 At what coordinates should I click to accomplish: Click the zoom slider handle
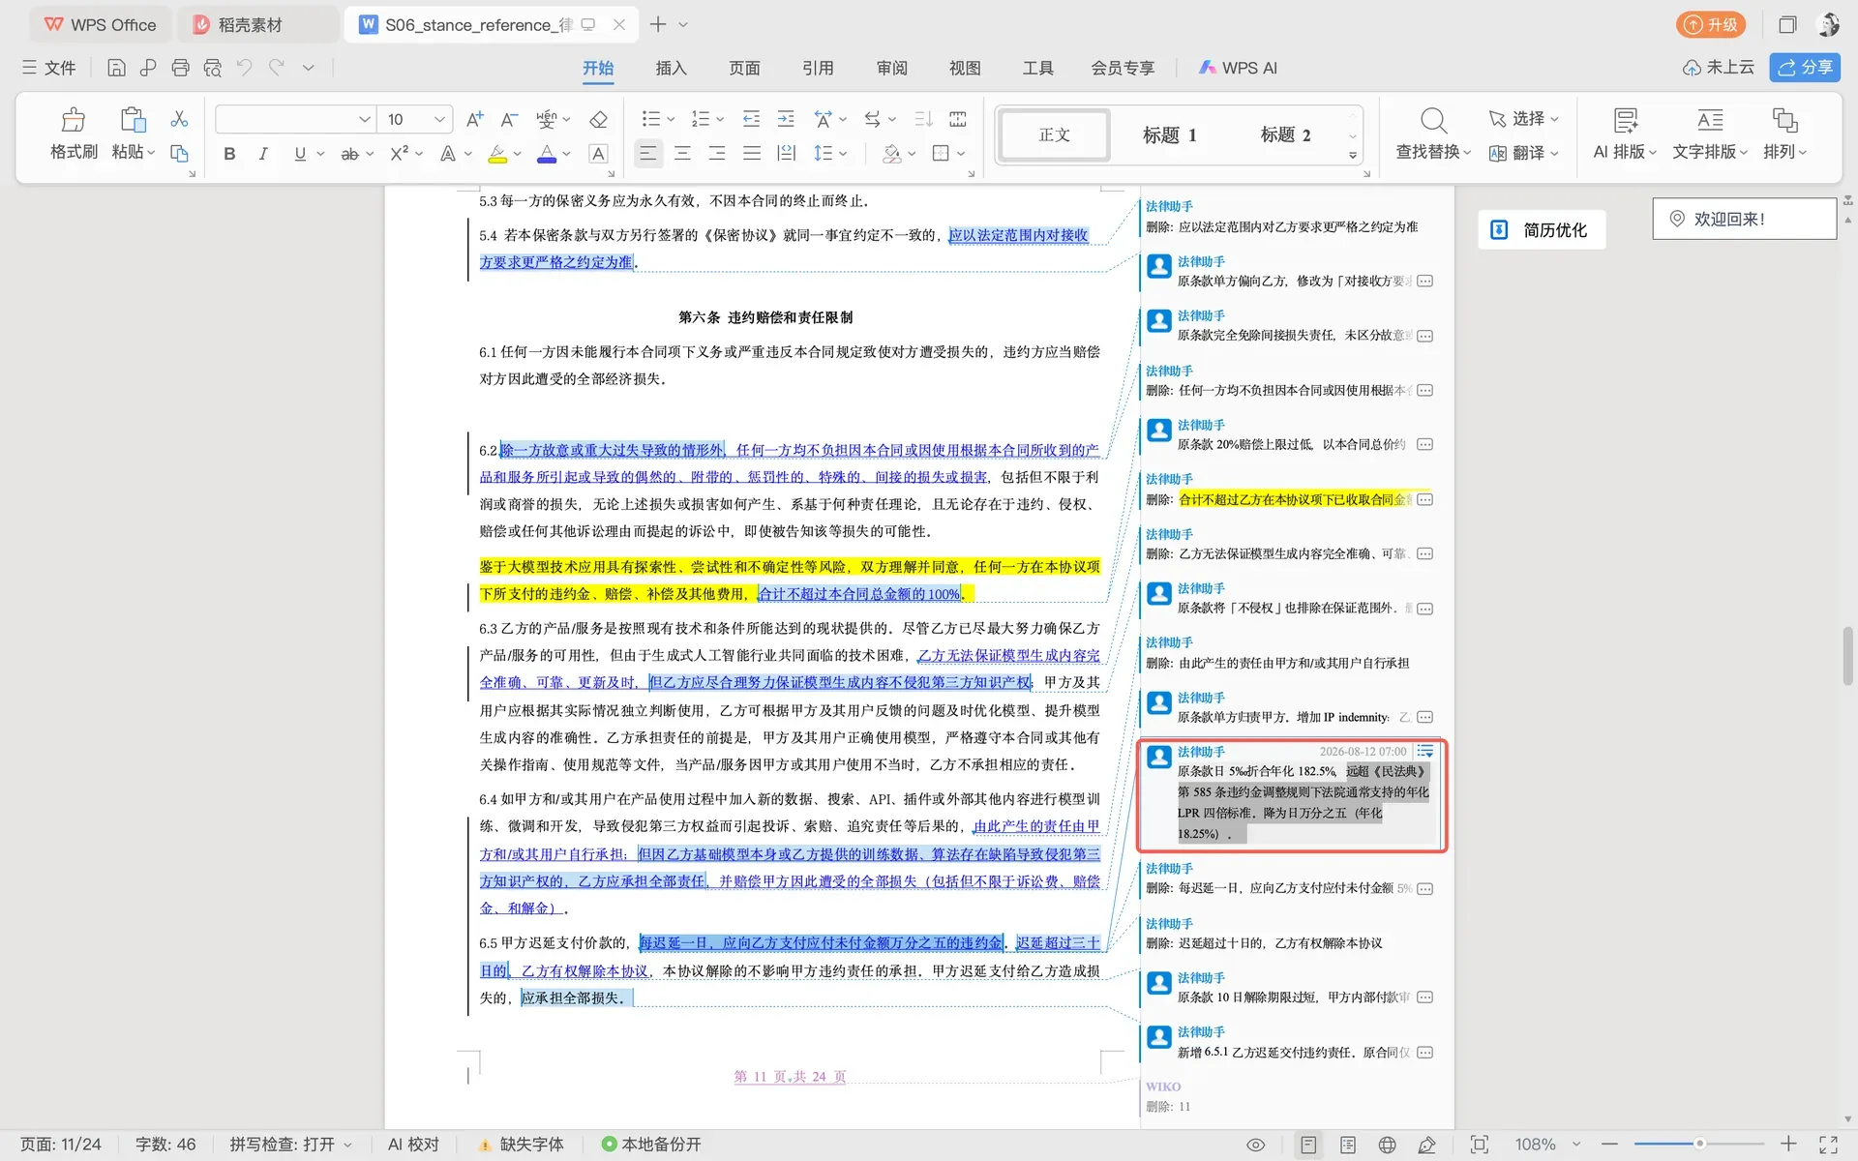1699,1145
